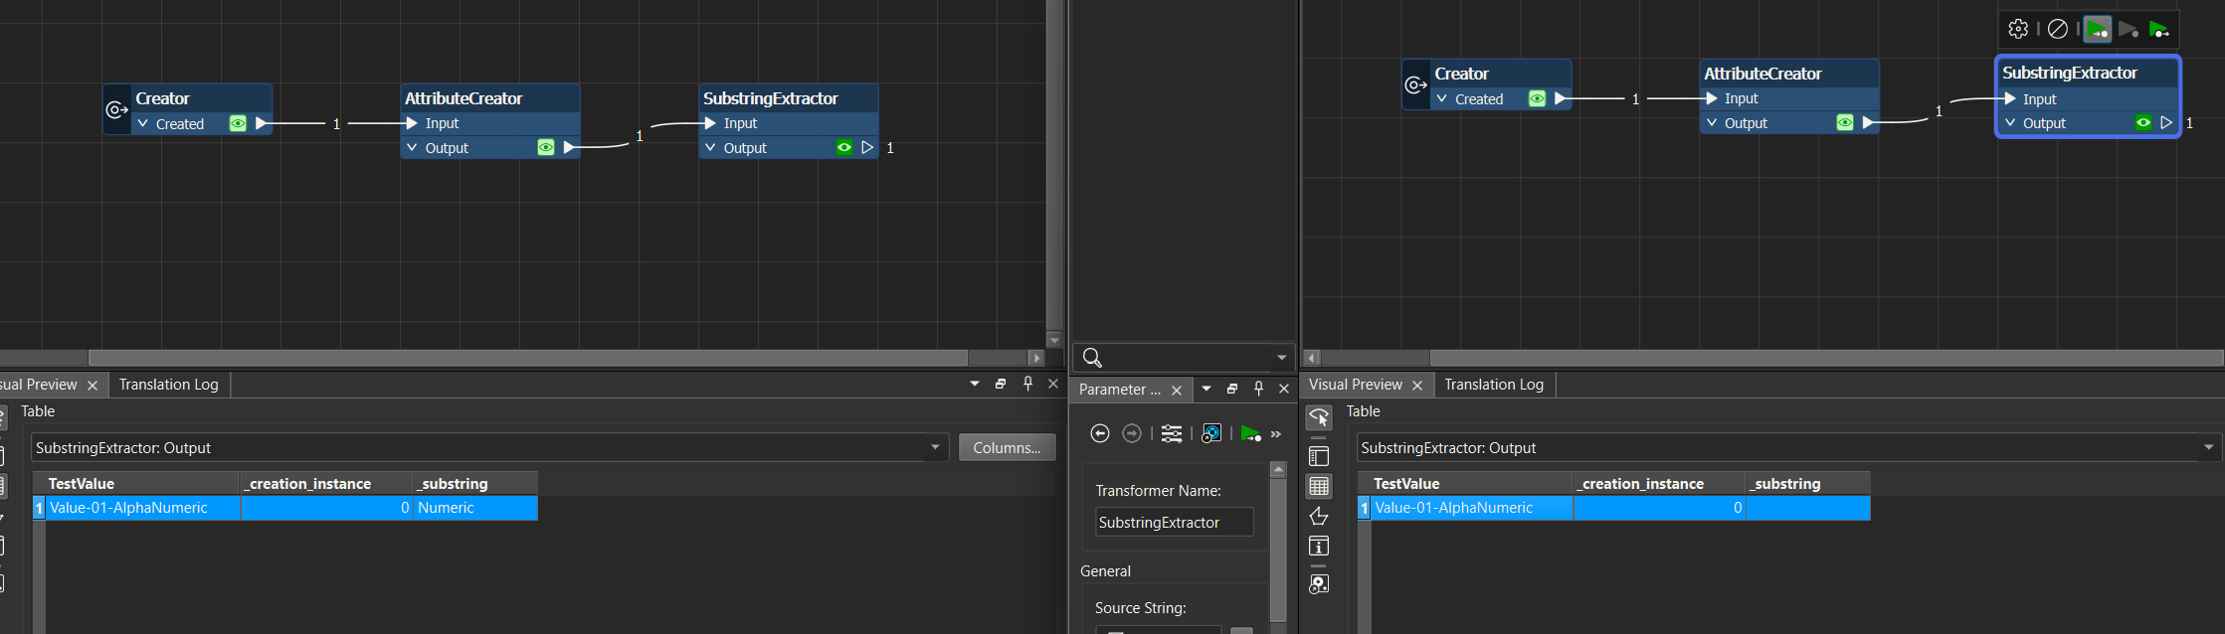Click the magnifier search icon
The width and height of the screenshot is (2225, 634).
(x=1092, y=357)
